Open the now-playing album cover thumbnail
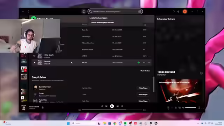Viewport: 224px width, 126px height. (x=24, y=107)
